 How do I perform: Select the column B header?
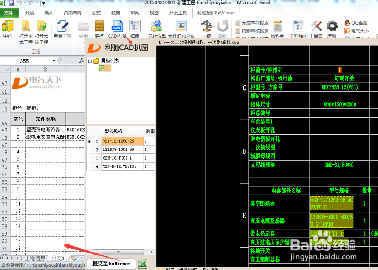tap(46, 69)
